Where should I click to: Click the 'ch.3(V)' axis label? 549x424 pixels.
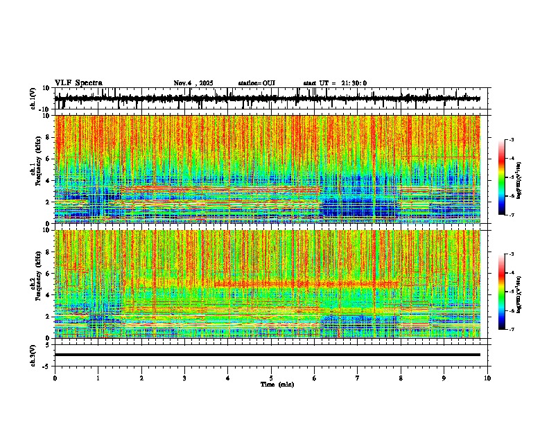[33, 355]
